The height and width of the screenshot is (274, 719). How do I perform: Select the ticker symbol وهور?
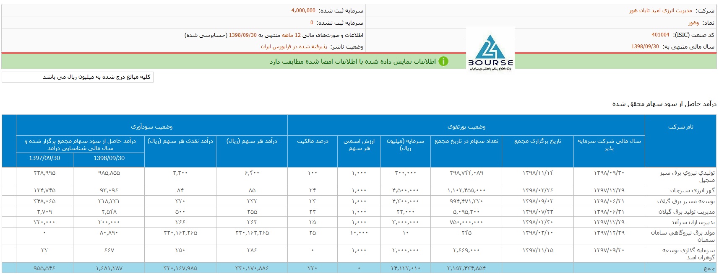point(693,23)
